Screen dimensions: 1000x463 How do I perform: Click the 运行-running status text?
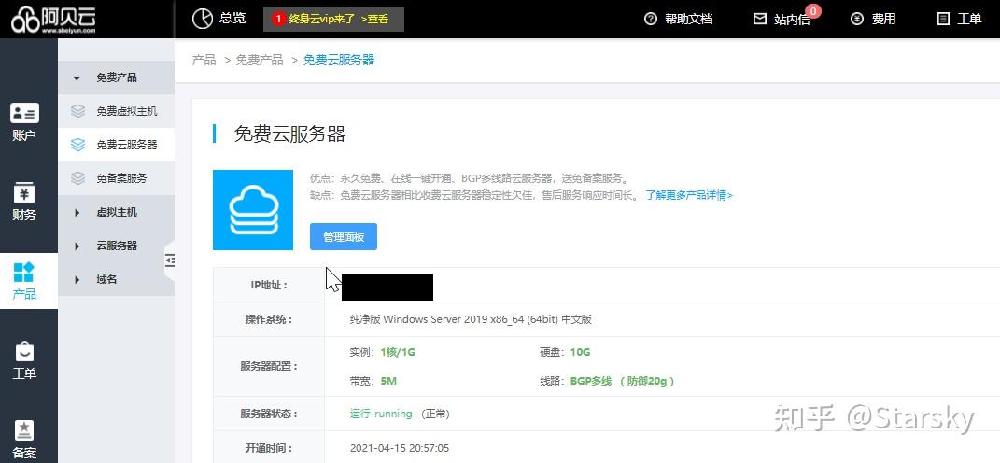(x=381, y=414)
